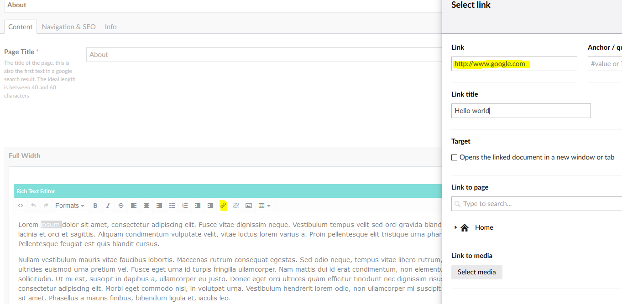Insert a numbered list

coord(185,206)
